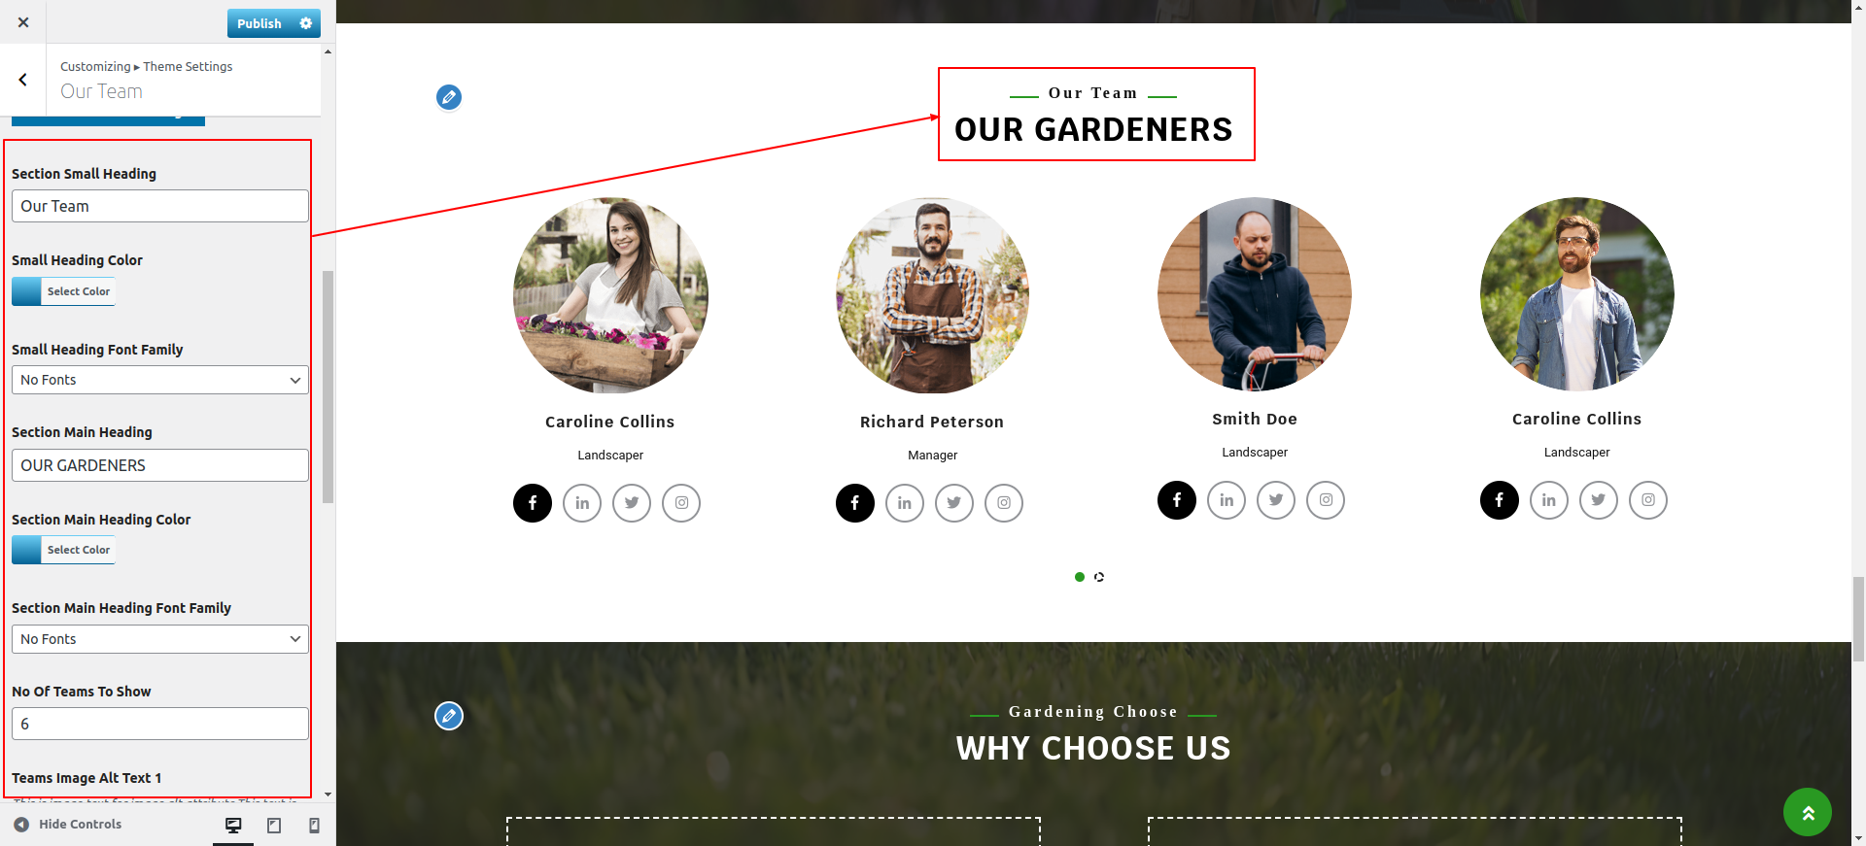The height and width of the screenshot is (846, 1866).
Task: Go back to Theme Settings with back arrow
Action: tap(23, 80)
